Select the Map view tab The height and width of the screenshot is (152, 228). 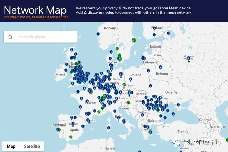[11, 146]
